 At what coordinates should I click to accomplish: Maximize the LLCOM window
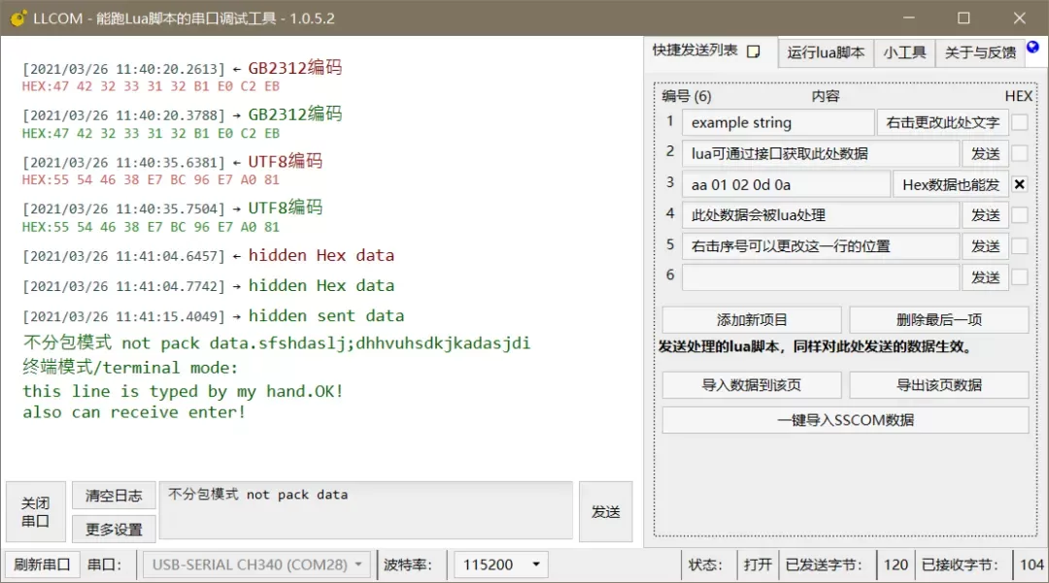click(x=964, y=18)
